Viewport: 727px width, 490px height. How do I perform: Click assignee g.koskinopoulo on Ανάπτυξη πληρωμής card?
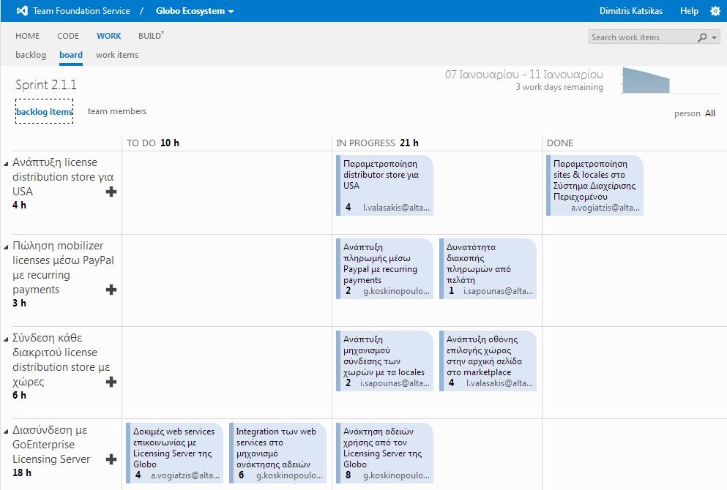tap(396, 291)
